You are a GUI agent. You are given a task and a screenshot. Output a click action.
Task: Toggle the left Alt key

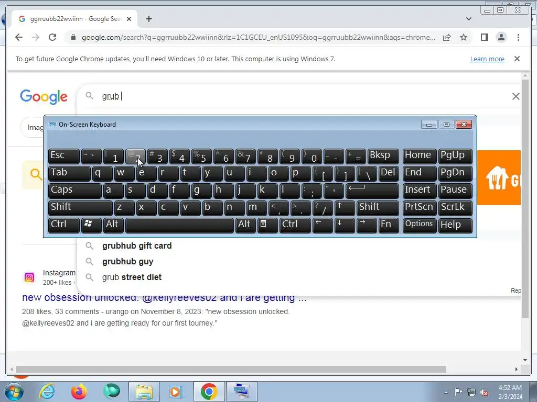pyautogui.click(x=113, y=225)
